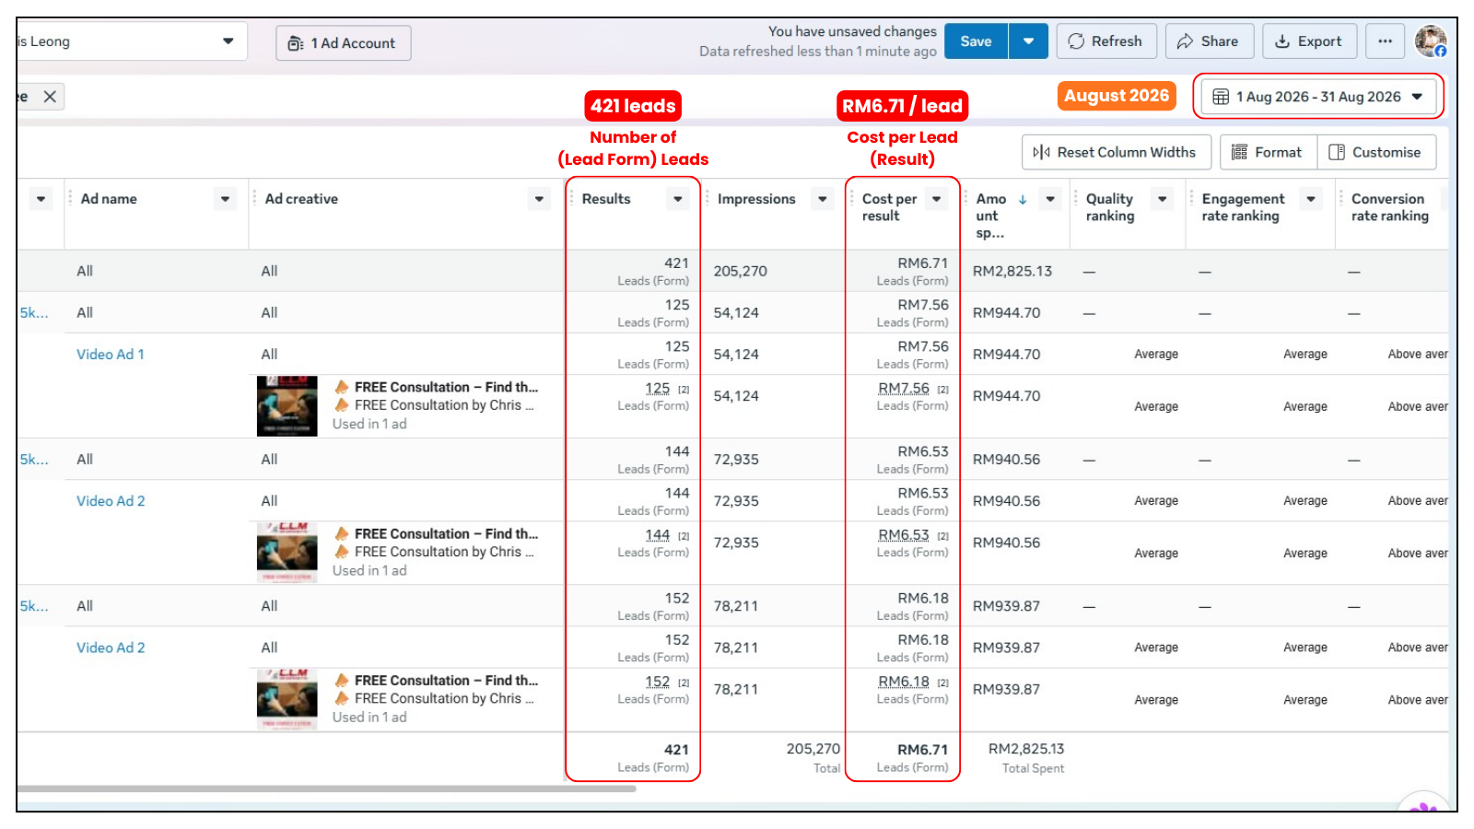Open the Customise columns panel
The height and width of the screenshot is (829, 1474).
pos(1376,152)
